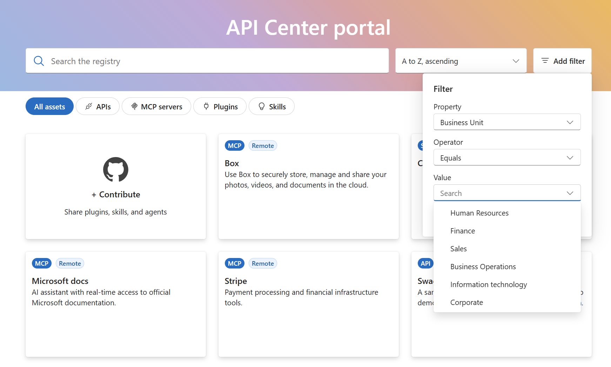Select the Corporate option
This screenshot has height=367, width=611.
(507, 302)
